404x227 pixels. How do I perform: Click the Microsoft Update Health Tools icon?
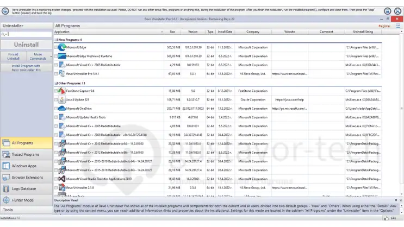[62, 117]
